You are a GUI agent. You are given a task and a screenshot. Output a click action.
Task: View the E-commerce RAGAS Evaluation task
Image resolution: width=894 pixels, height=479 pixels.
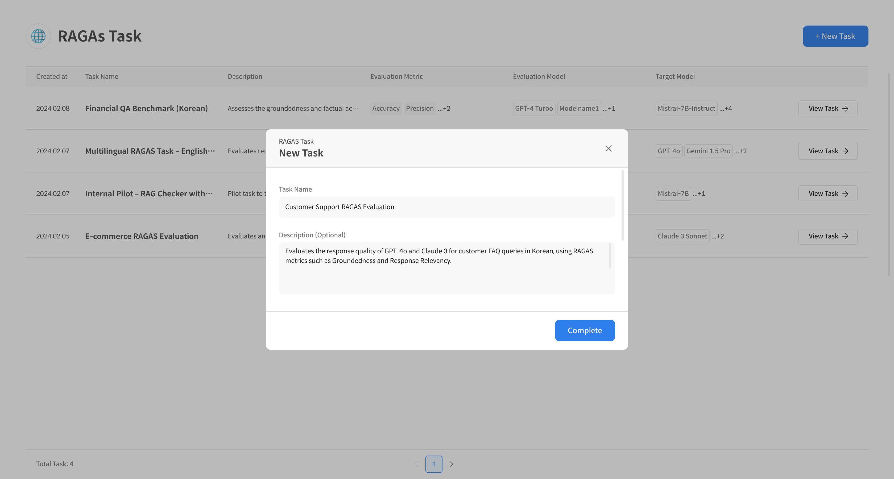[827, 236]
